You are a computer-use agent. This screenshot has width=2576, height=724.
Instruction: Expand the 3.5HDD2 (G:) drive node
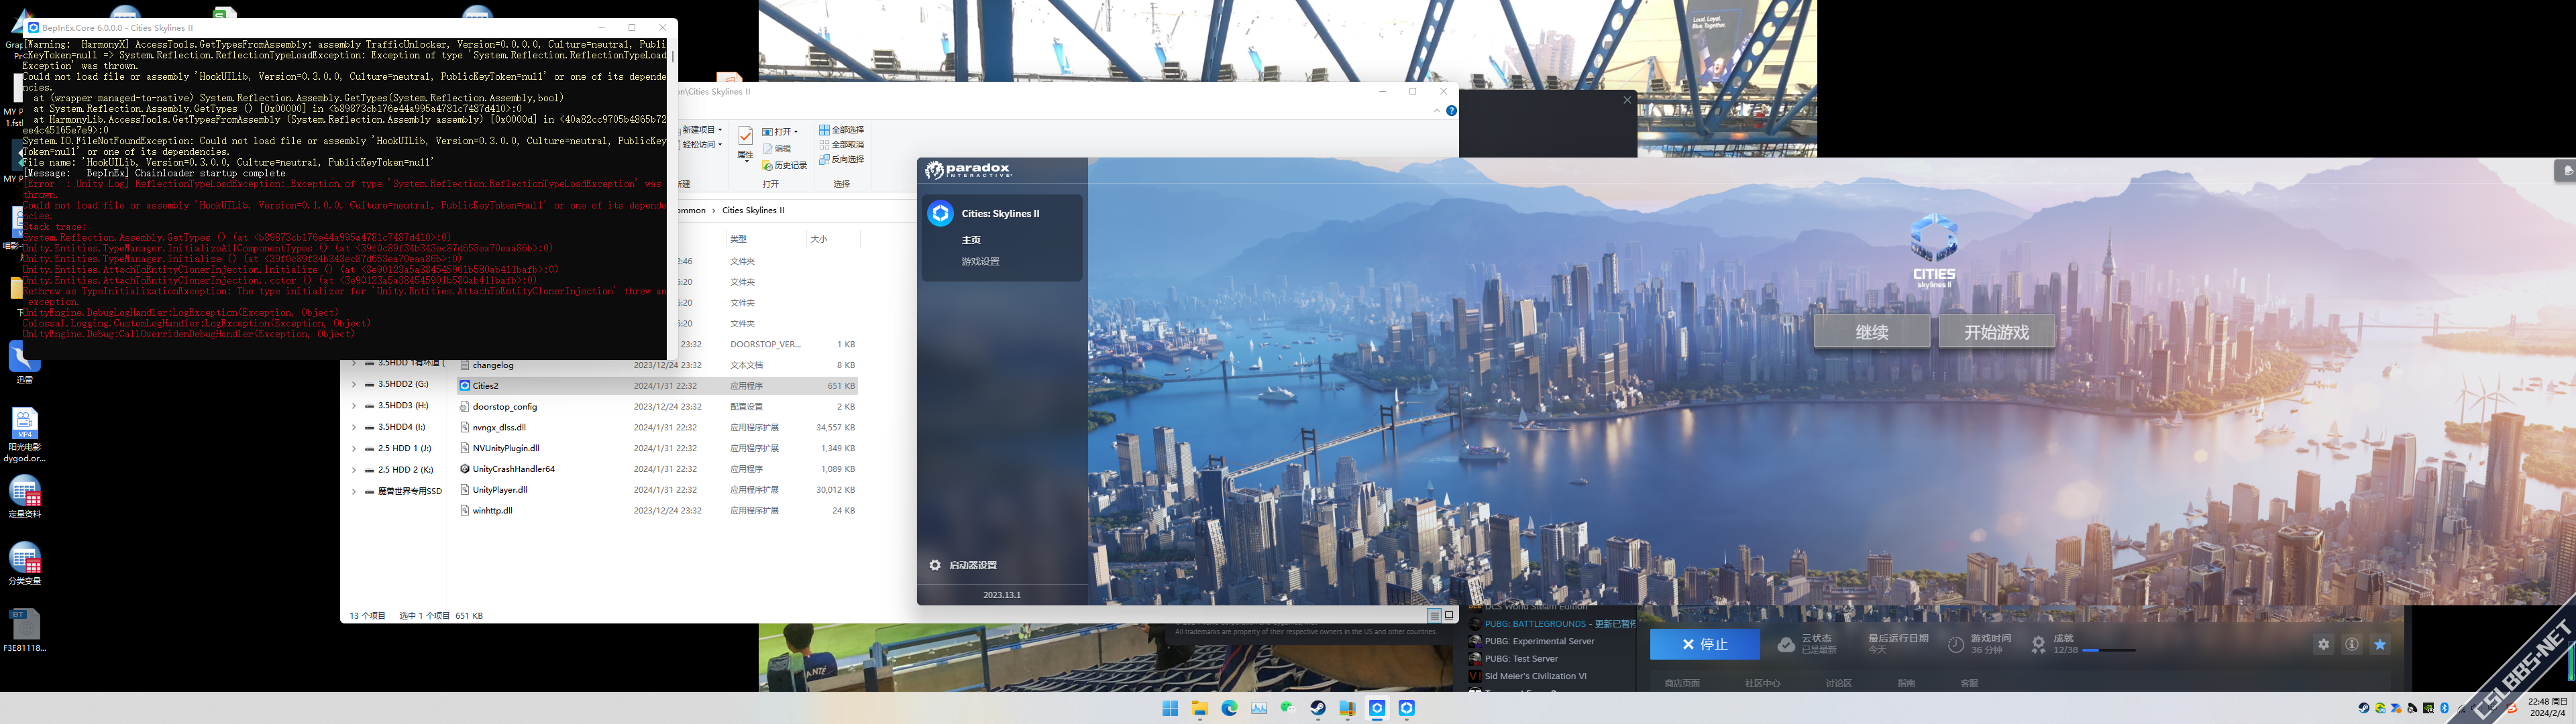click(x=353, y=385)
